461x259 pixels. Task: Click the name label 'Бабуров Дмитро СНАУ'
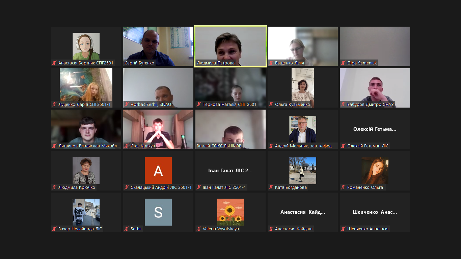pos(371,105)
